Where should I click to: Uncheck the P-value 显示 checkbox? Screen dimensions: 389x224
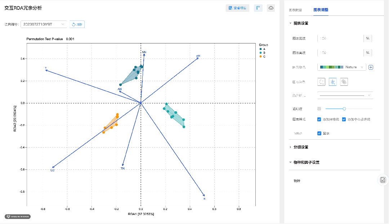319,133
